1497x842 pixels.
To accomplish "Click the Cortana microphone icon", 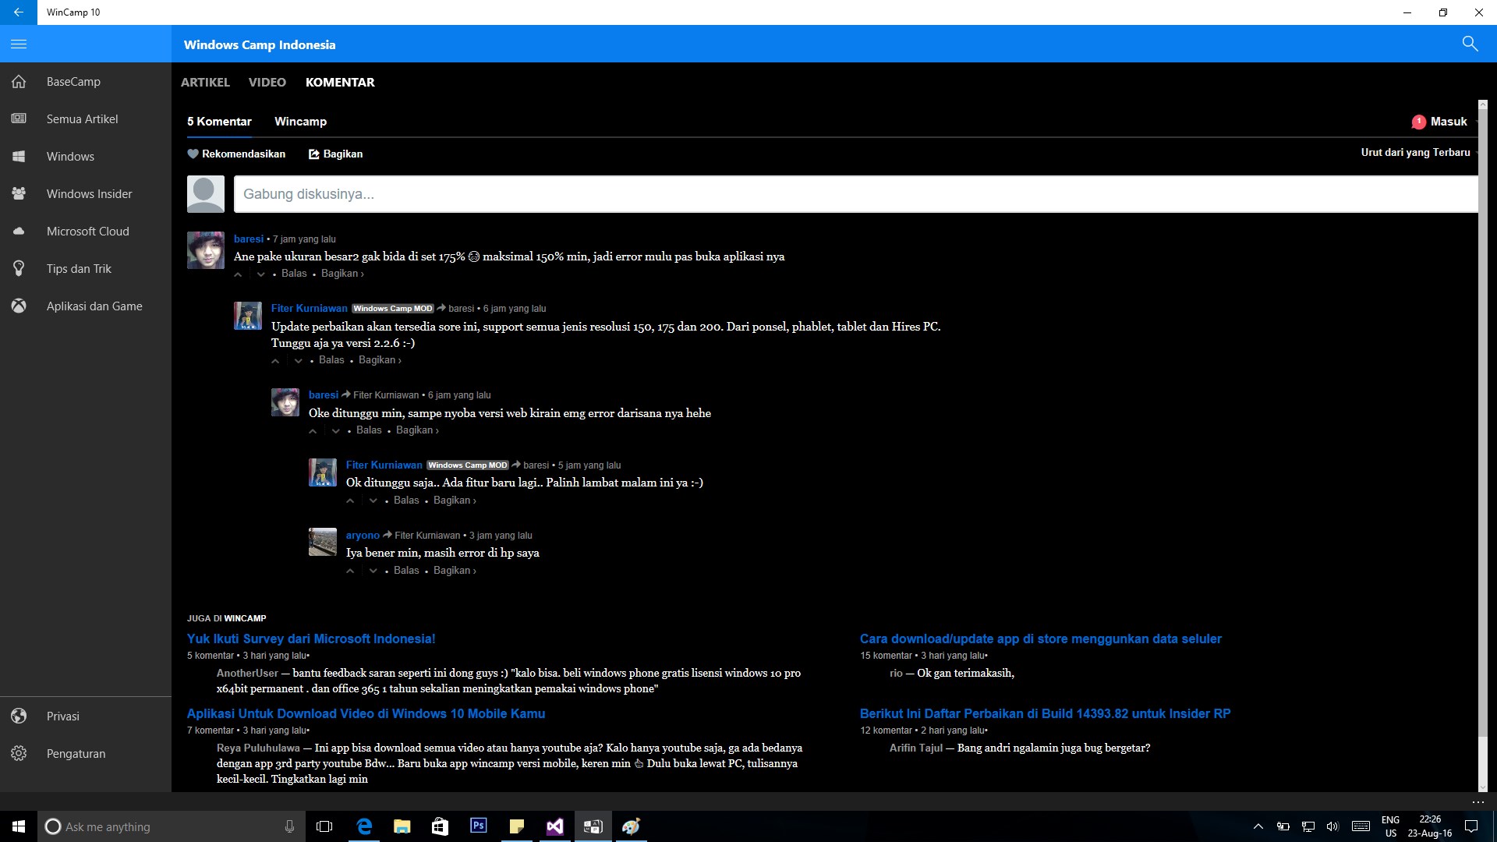I will pyautogui.click(x=289, y=826).
